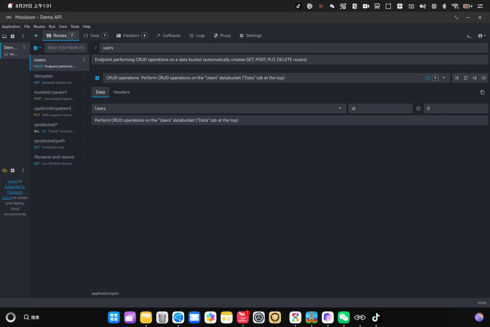
Task: Add a new cloud environment
Action: [13, 170]
